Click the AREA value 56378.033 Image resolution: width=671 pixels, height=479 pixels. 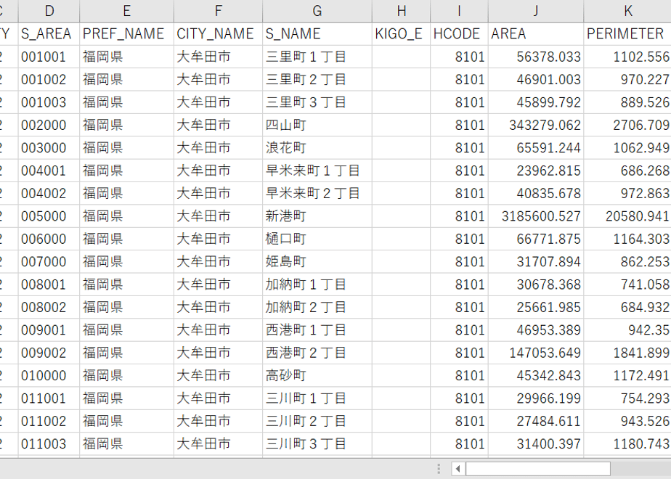click(536, 57)
